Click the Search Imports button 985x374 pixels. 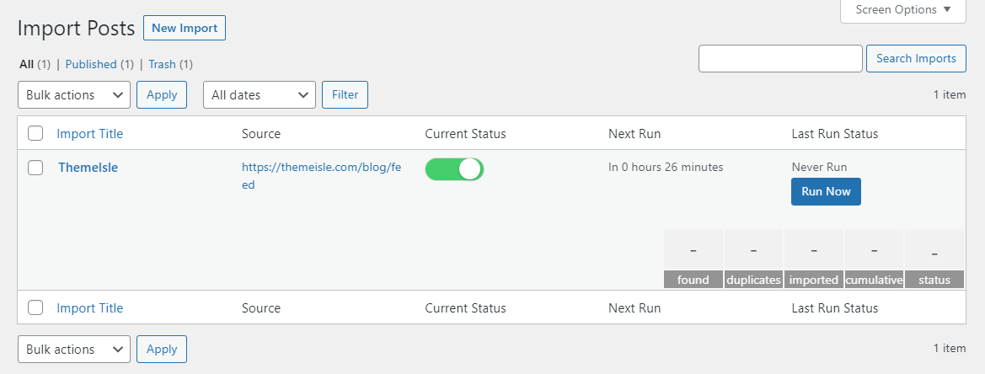click(x=916, y=59)
